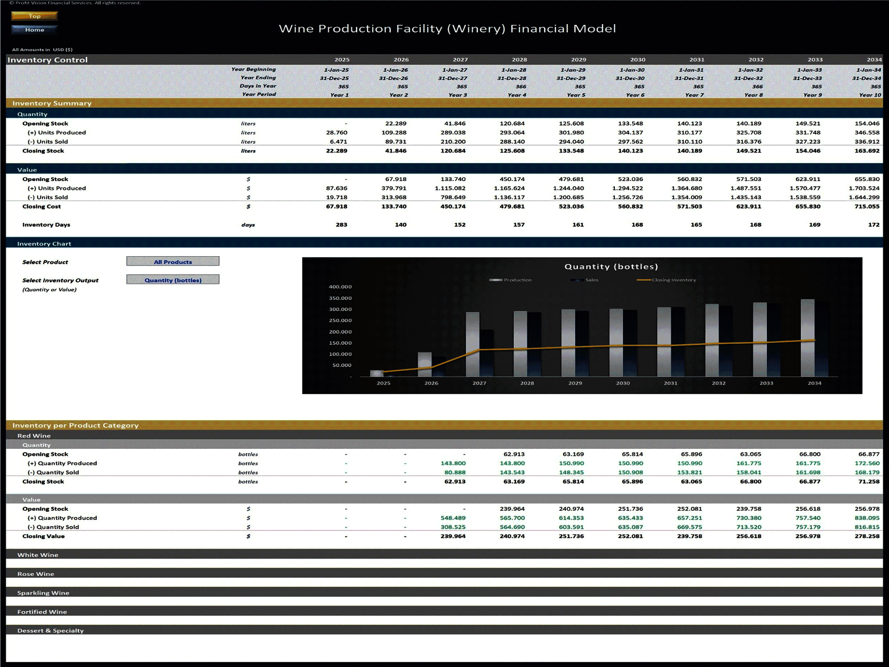Select Inventory Days value 172
This screenshot has width=889, height=667.
point(874,225)
